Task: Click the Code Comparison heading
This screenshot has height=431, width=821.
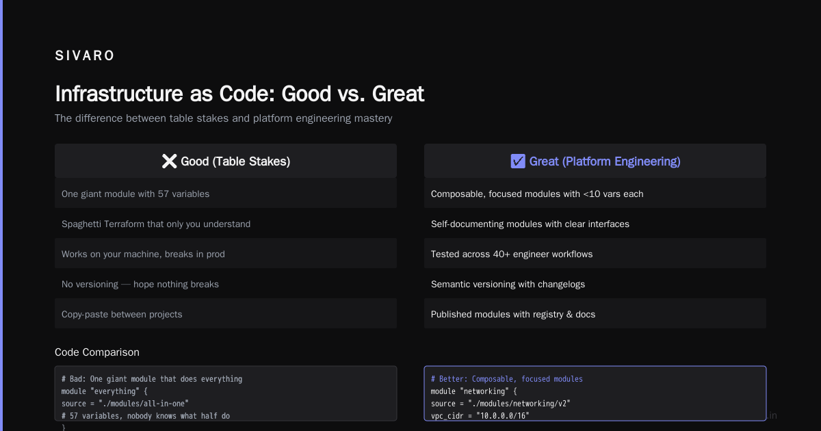Action: point(97,352)
